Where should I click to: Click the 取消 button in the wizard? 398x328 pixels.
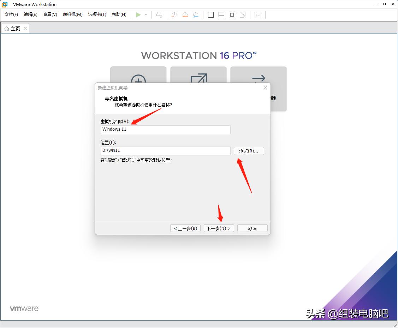click(x=252, y=228)
